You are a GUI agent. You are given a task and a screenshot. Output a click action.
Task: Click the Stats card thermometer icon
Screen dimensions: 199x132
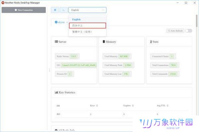point(151,42)
